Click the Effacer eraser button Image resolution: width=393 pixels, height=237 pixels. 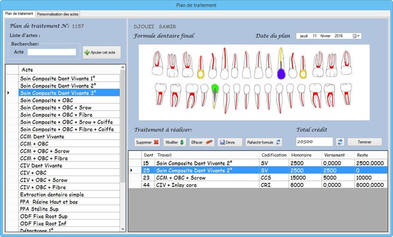click(202, 142)
